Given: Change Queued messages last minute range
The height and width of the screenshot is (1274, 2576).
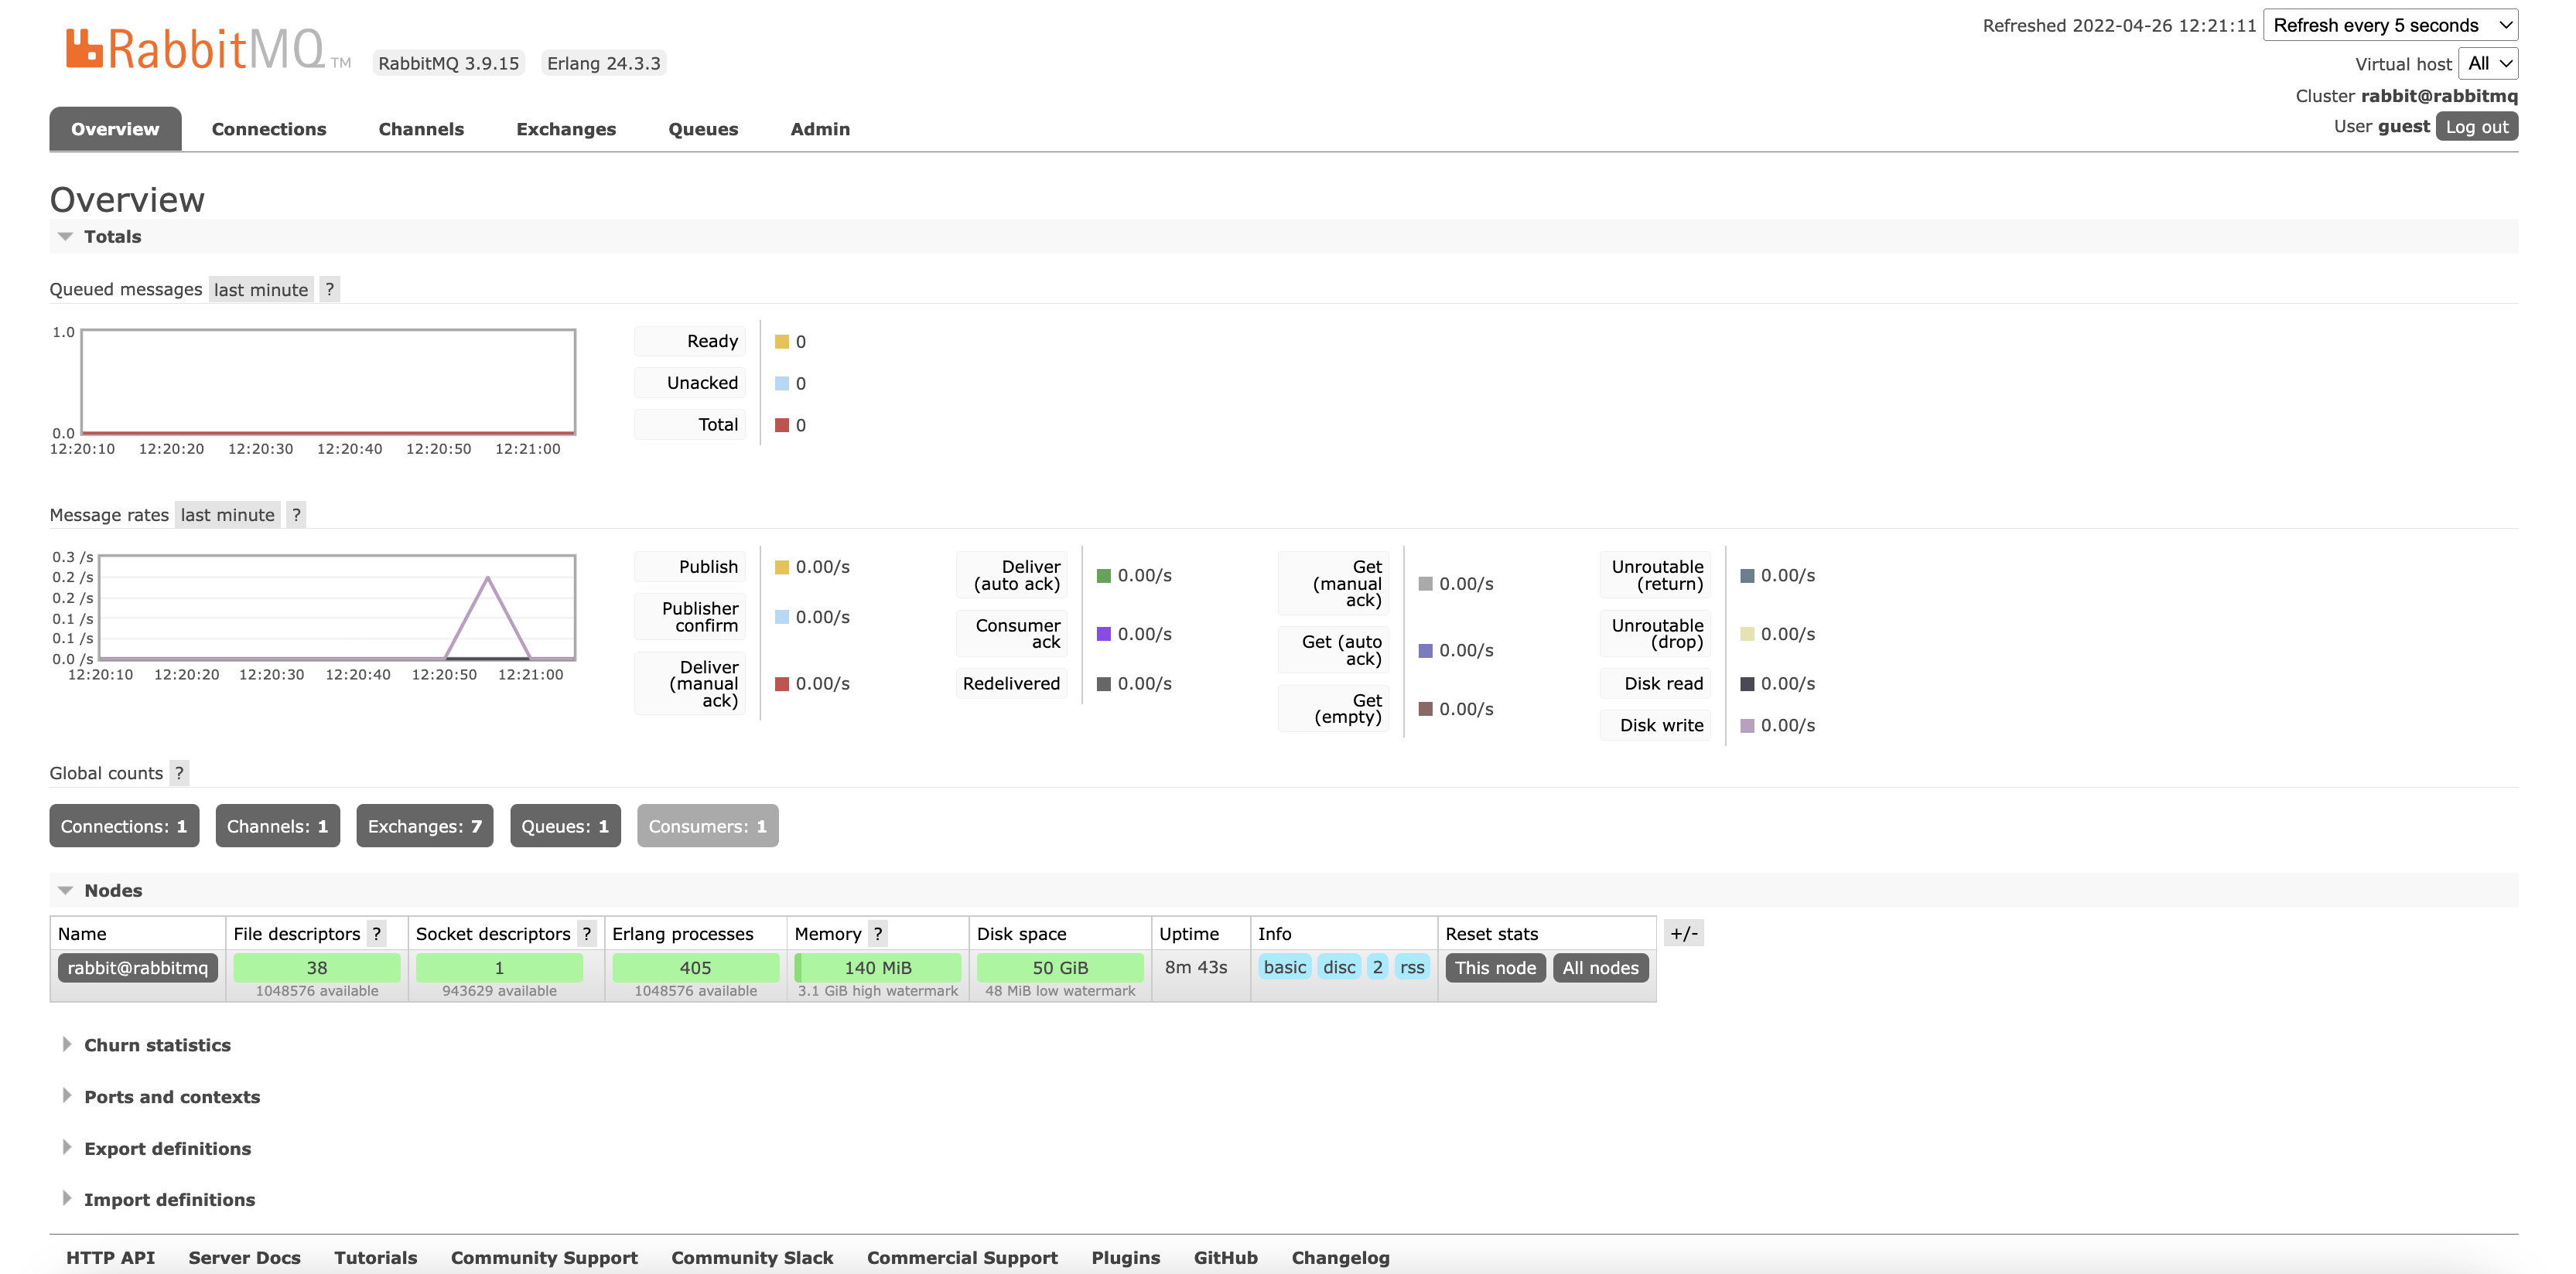Looking at the screenshot, I should click(261, 289).
